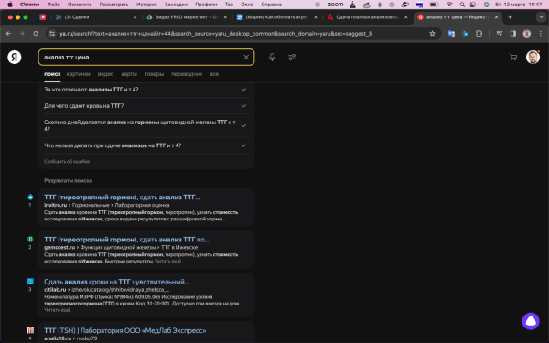Click 'Сообщить об ошибке' link
This screenshot has width=549, height=343.
67,161
